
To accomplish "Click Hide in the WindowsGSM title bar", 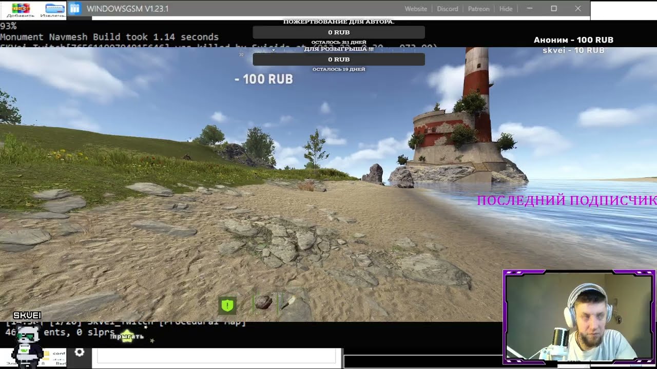I will (x=506, y=9).
